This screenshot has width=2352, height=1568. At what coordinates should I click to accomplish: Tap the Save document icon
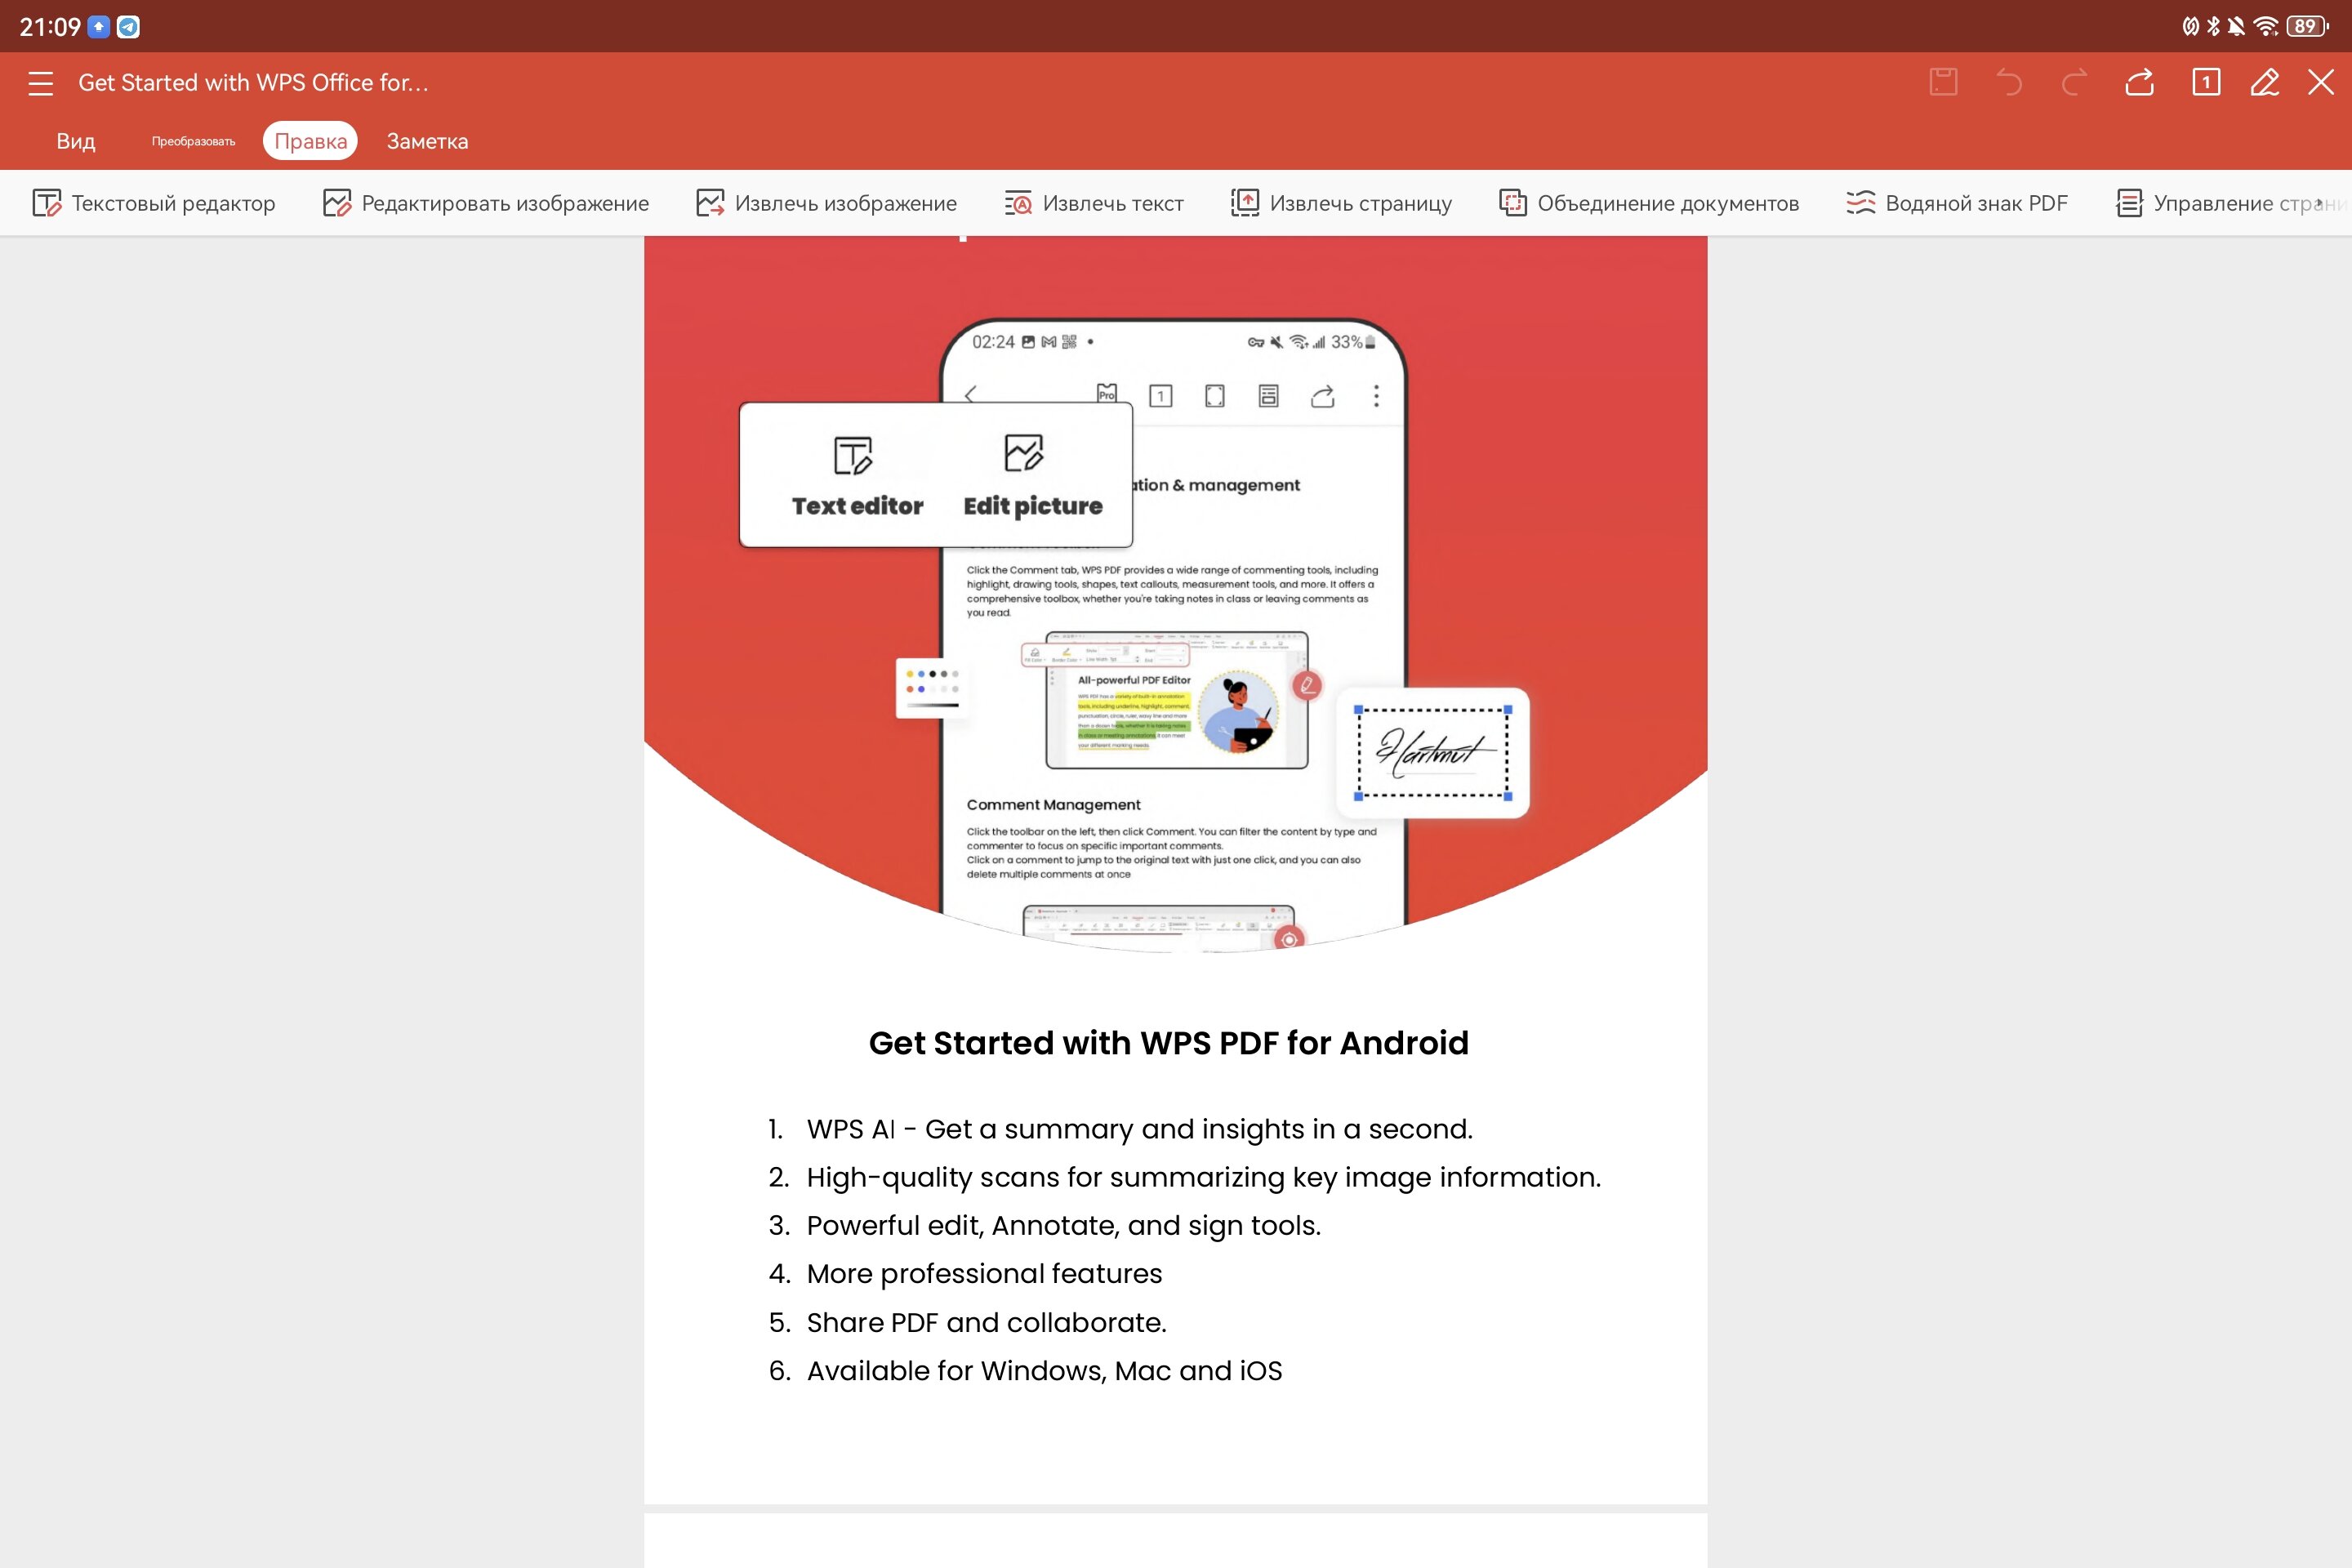[1943, 82]
